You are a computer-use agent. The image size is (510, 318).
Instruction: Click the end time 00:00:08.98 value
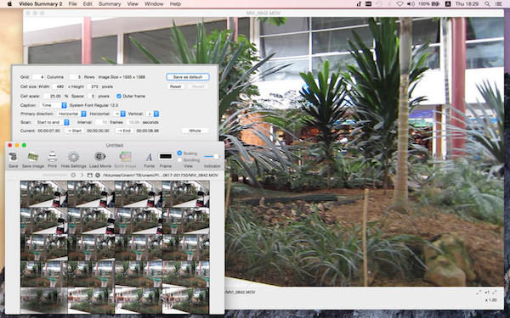click(x=148, y=131)
